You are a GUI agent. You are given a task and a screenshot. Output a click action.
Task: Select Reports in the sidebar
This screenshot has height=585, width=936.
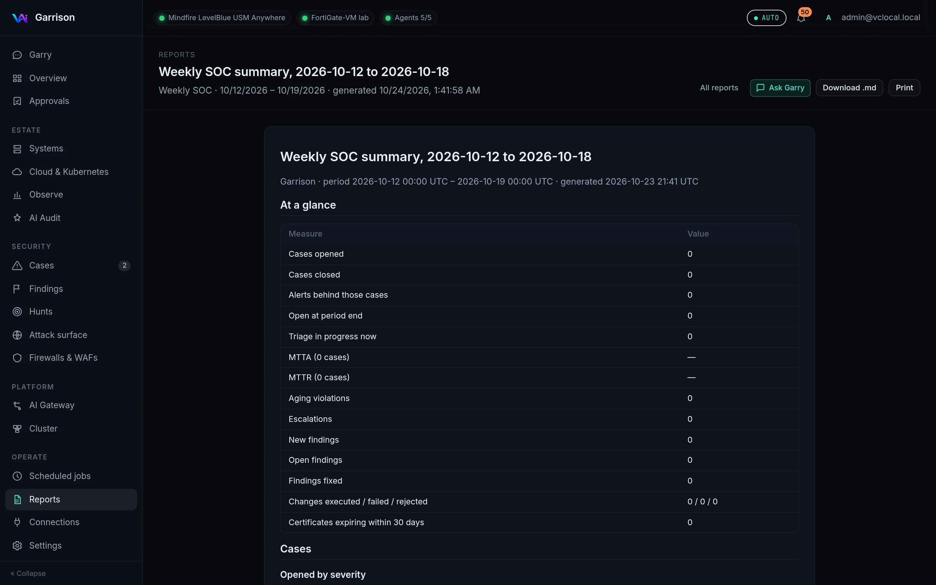[71, 500]
